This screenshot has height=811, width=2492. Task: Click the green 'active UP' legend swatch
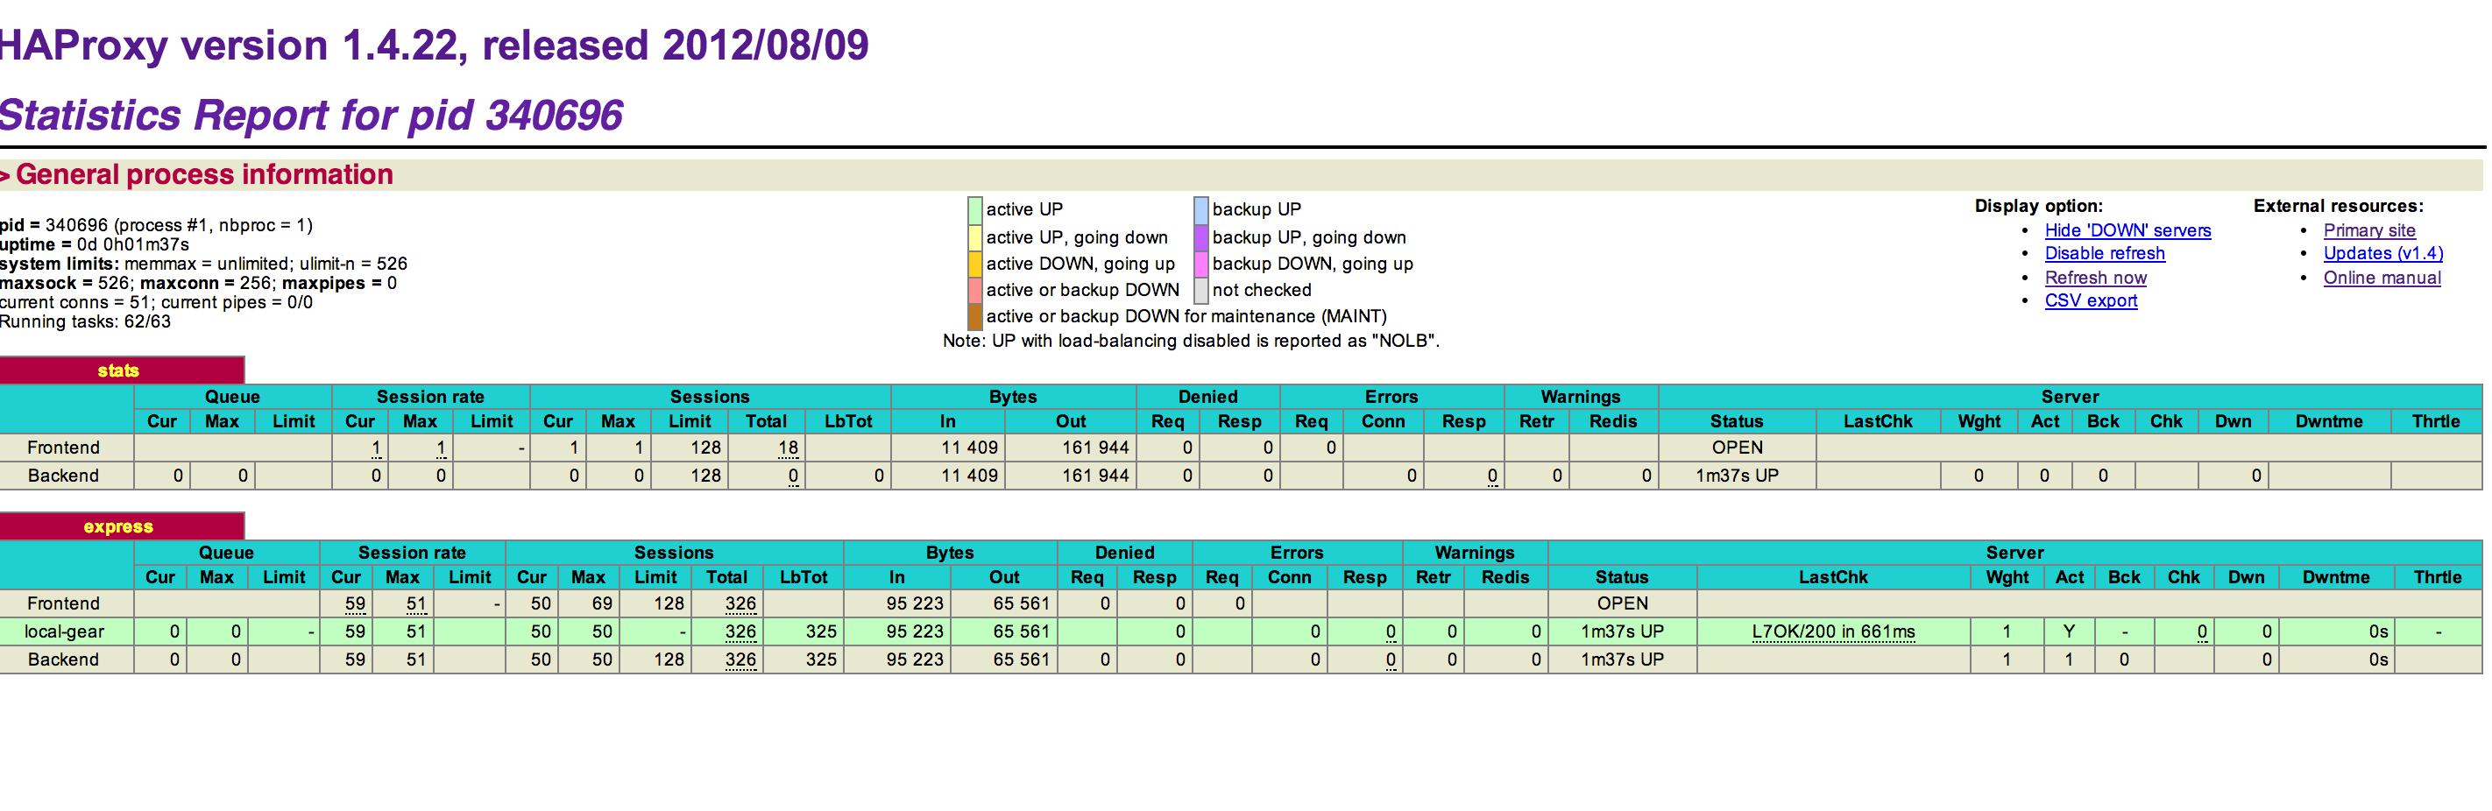[975, 210]
